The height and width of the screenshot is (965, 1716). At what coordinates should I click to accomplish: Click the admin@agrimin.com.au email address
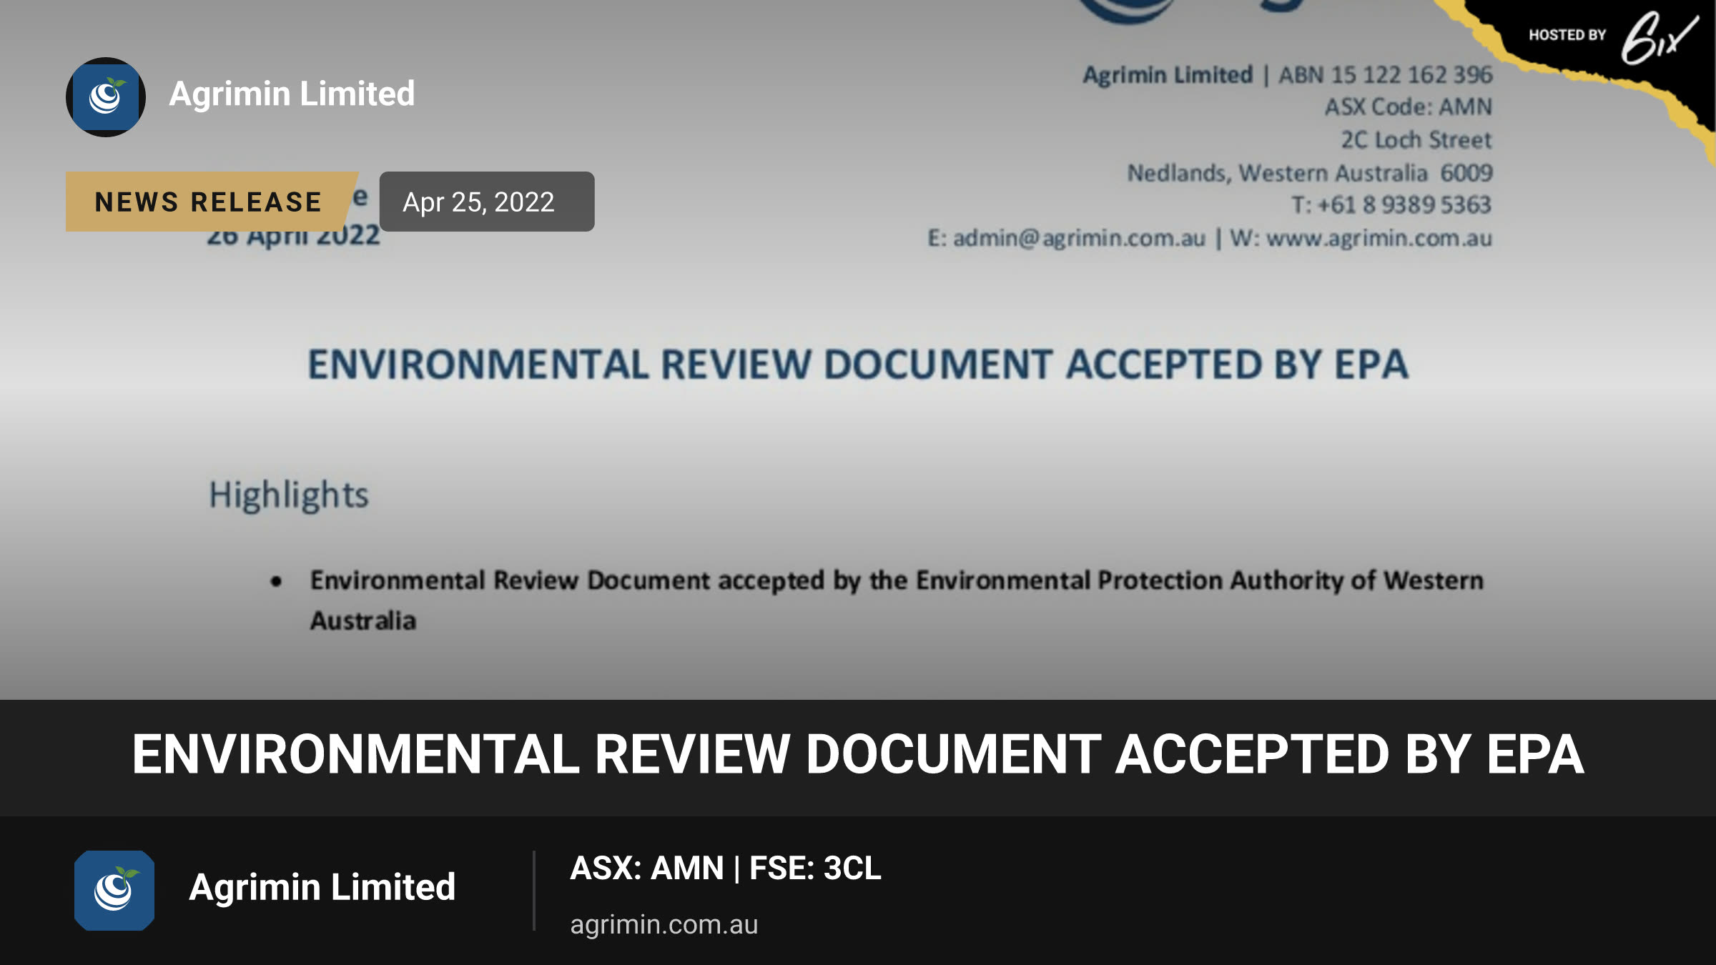tap(1079, 238)
